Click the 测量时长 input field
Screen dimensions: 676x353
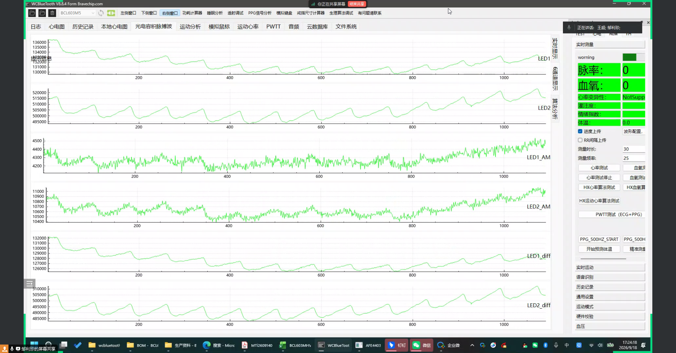(634, 149)
